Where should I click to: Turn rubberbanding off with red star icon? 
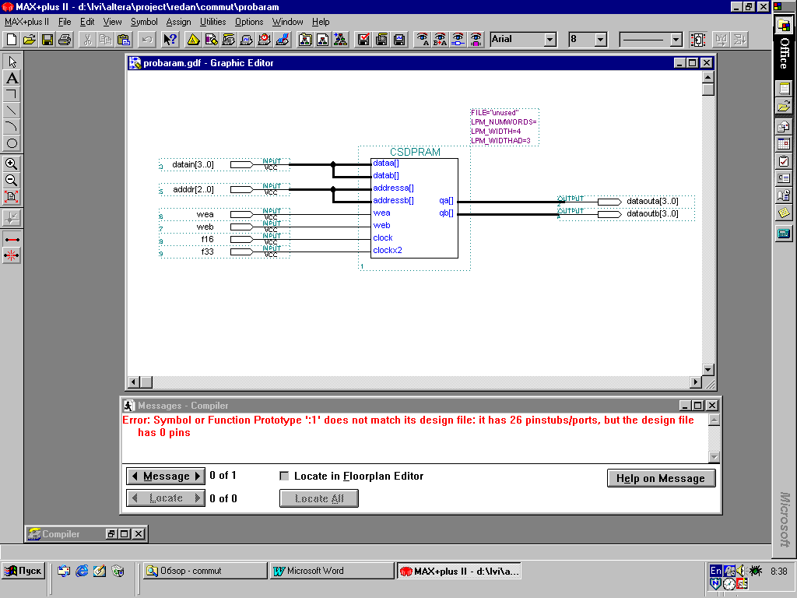click(12, 255)
